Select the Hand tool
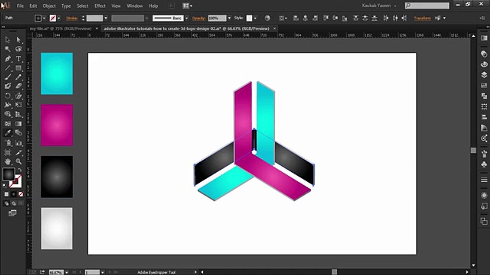 tap(8, 162)
